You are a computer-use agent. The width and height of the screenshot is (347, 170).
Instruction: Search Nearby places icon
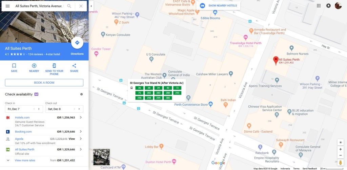pos(34,67)
